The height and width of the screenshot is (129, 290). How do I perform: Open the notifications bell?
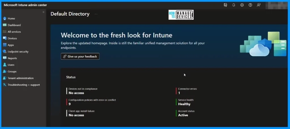click(234, 5)
